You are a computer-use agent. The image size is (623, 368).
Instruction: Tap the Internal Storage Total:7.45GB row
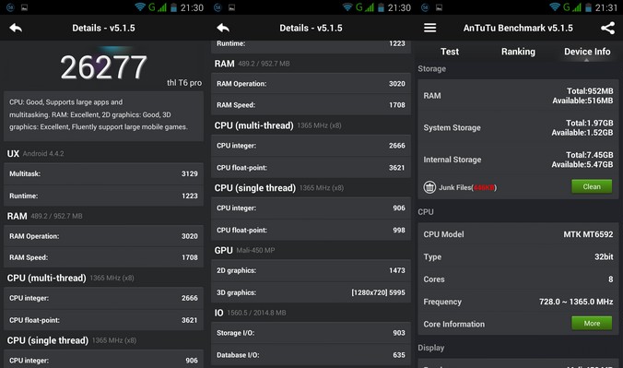pyautogui.click(x=518, y=160)
